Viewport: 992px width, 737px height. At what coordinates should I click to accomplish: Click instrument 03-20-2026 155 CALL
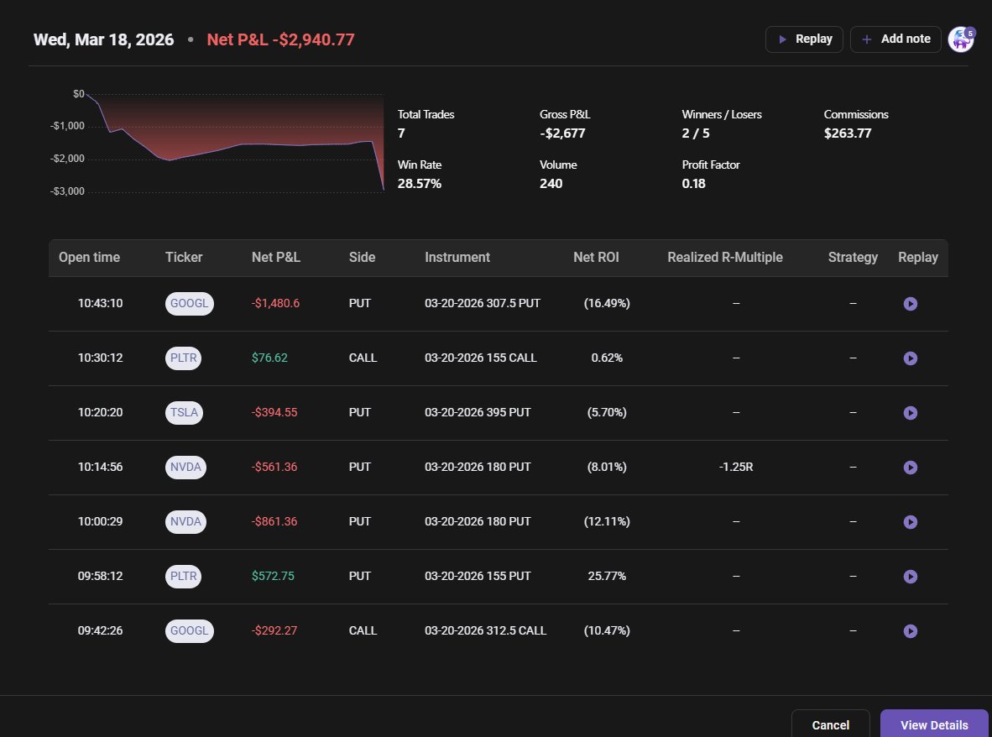[x=481, y=358]
